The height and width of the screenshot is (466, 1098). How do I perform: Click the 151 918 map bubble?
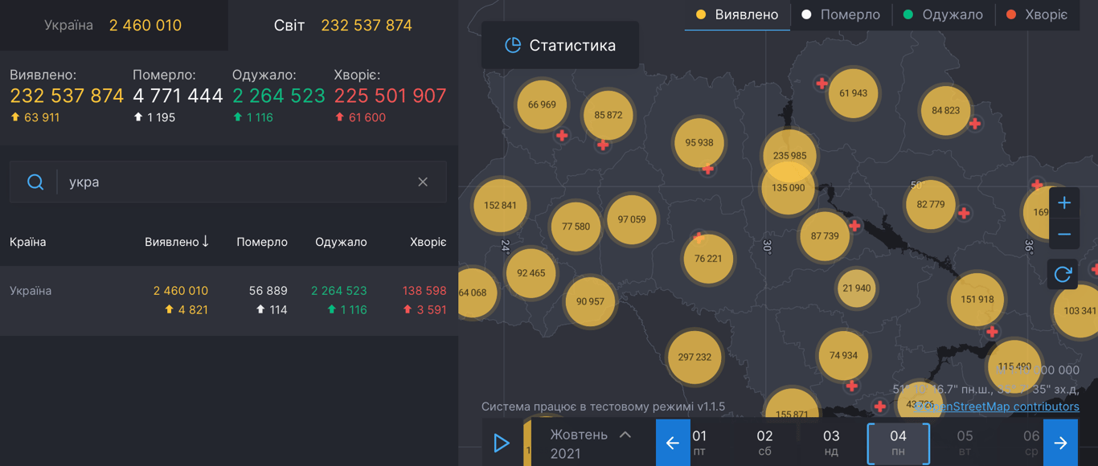coord(977,299)
